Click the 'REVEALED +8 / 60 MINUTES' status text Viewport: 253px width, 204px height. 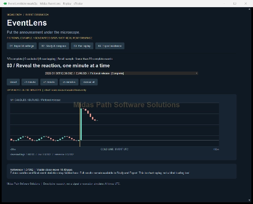pyautogui.click(x=46, y=90)
